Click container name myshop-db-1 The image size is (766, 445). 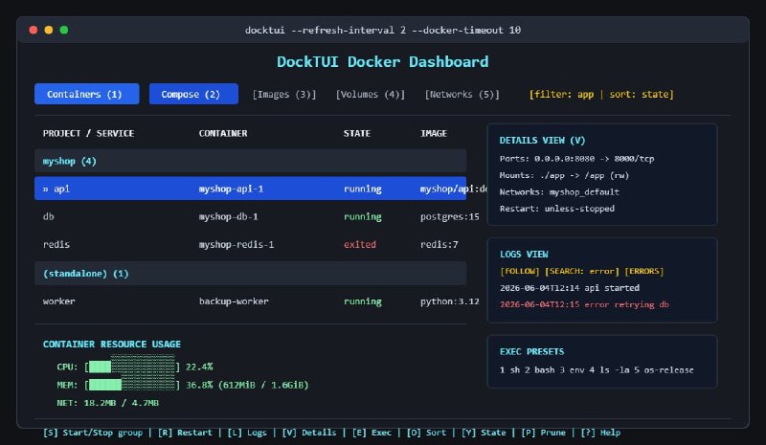[x=228, y=217]
